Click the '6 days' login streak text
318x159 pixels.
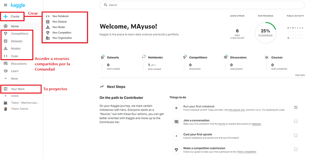tap(237, 33)
